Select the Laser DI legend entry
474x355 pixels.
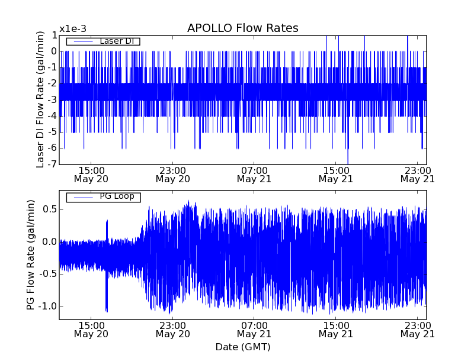tap(103, 41)
